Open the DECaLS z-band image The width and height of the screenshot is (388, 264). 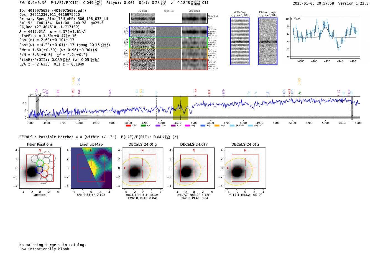(x=245, y=168)
